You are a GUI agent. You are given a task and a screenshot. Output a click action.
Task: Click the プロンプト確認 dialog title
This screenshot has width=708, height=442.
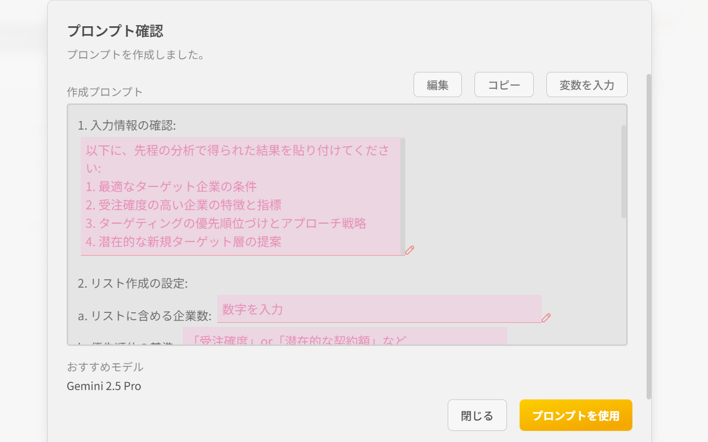click(115, 31)
